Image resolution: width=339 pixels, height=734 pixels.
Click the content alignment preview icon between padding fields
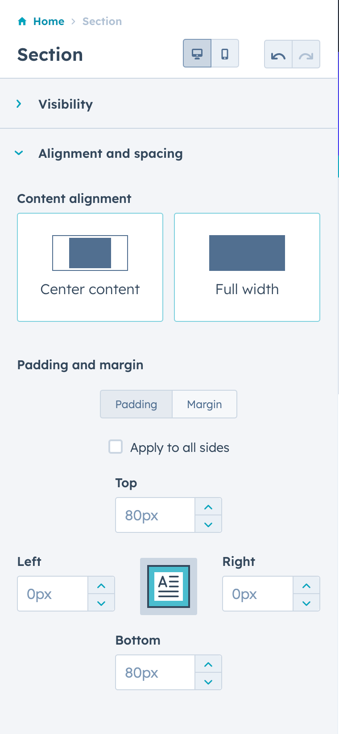168,586
